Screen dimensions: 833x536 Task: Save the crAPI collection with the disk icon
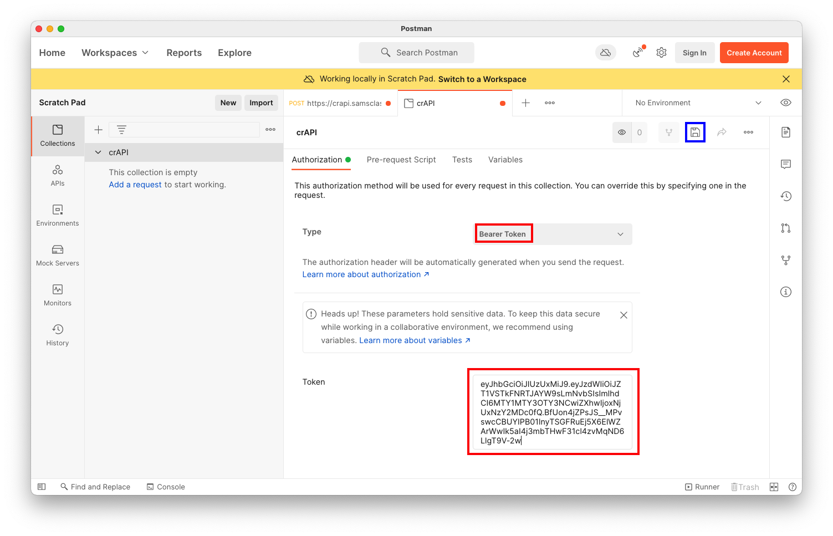point(695,132)
